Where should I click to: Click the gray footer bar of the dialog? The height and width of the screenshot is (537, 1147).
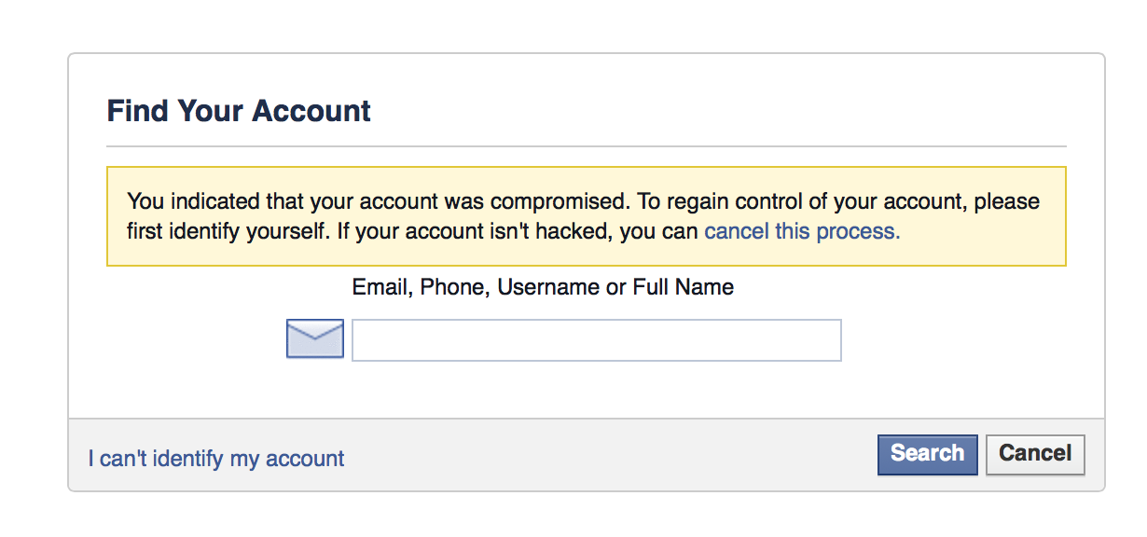coord(587,455)
